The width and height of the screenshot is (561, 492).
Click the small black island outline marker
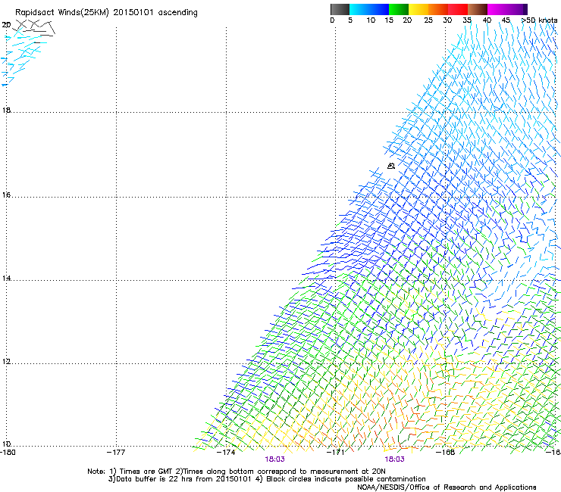click(391, 166)
